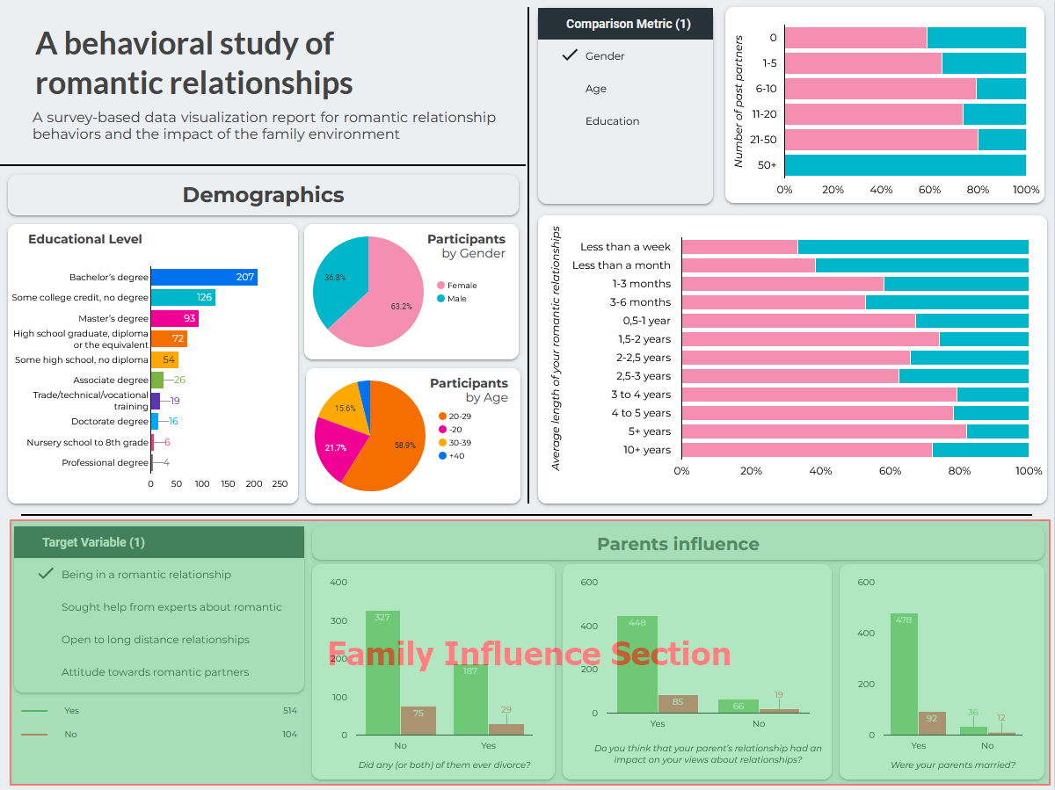Click the green Yes legend line swatch
1055x790 pixels.
[35, 710]
